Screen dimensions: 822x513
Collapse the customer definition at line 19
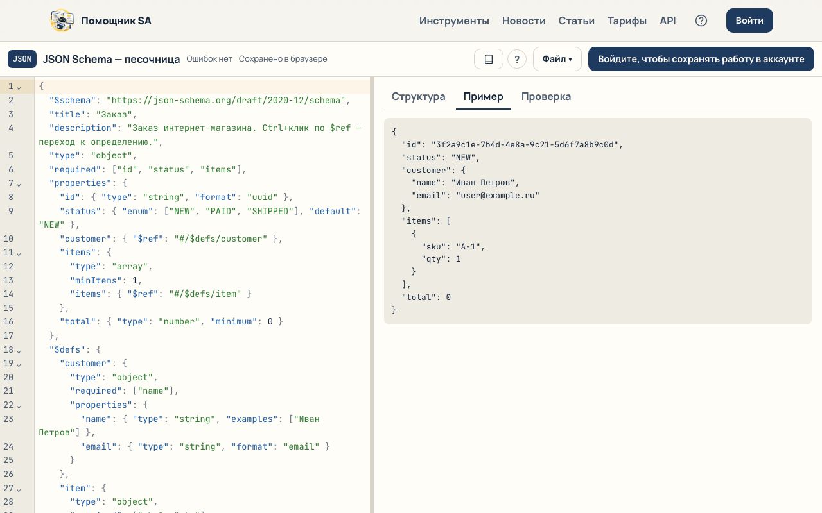(19, 364)
